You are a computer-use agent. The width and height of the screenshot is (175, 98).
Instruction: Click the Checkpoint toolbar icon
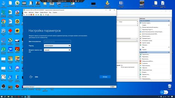point(41,15)
